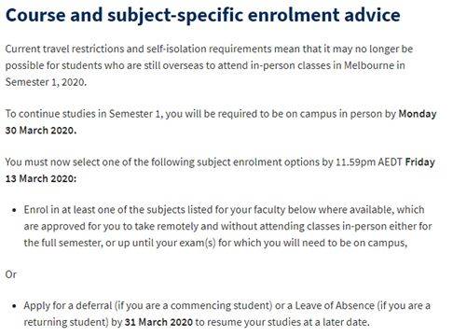Click the 'Apply for a deferral' text
The height and width of the screenshot is (336, 453).
(68, 306)
